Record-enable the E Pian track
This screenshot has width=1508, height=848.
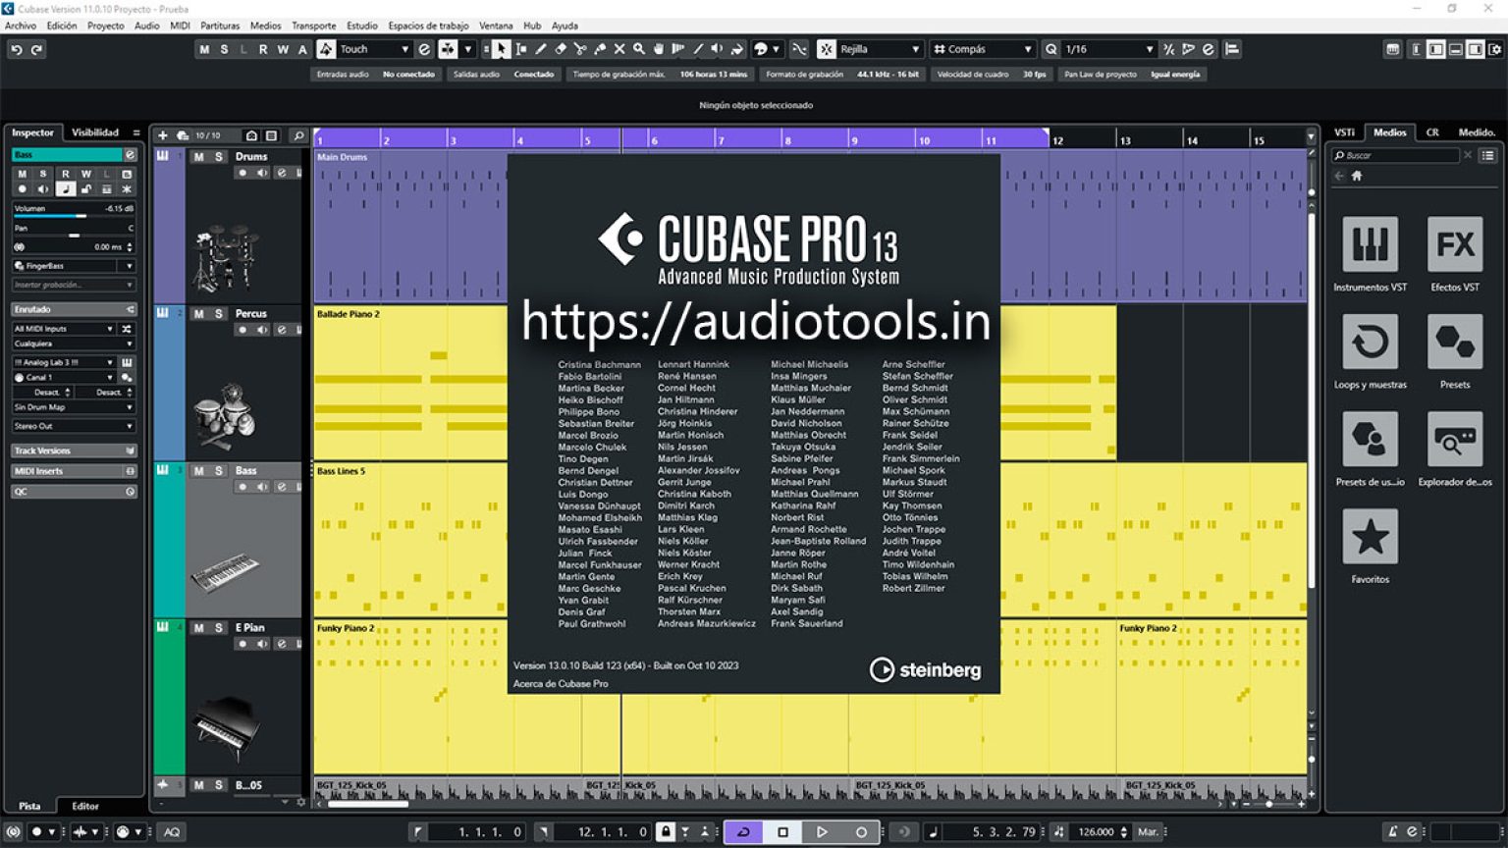pyautogui.click(x=244, y=645)
